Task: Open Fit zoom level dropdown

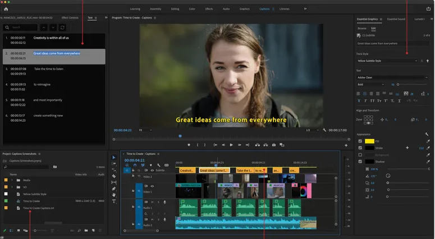Action: pos(145,130)
